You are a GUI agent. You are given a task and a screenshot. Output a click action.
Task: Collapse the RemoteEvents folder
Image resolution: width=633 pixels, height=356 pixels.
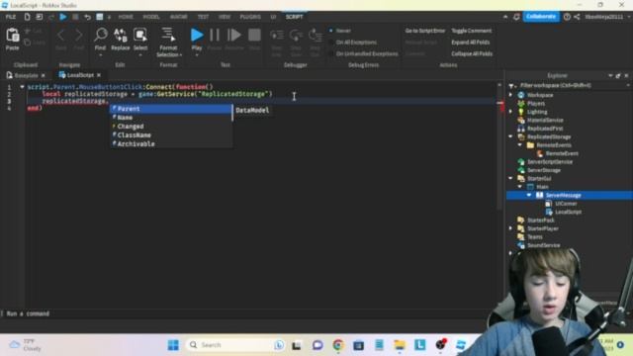(x=520, y=145)
